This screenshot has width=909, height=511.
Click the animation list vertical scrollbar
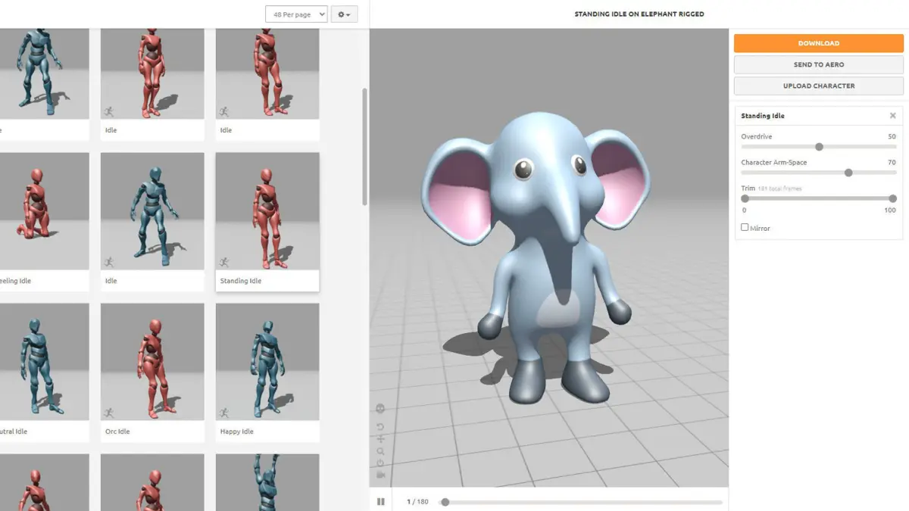point(365,146)
